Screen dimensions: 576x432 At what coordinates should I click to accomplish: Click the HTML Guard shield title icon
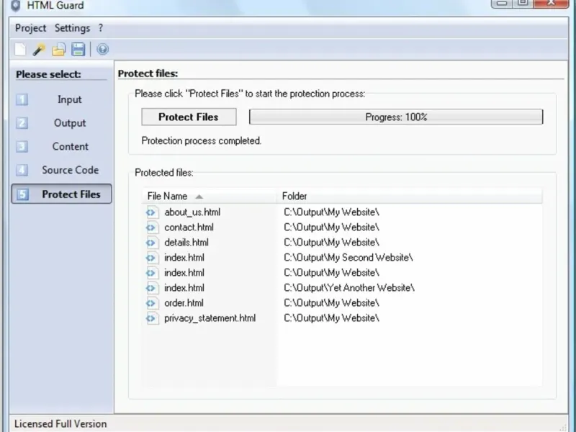point(15,6)
